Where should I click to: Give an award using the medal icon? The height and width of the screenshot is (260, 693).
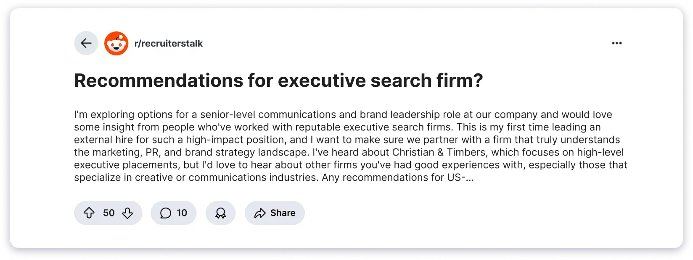click(x=220, y=213)
